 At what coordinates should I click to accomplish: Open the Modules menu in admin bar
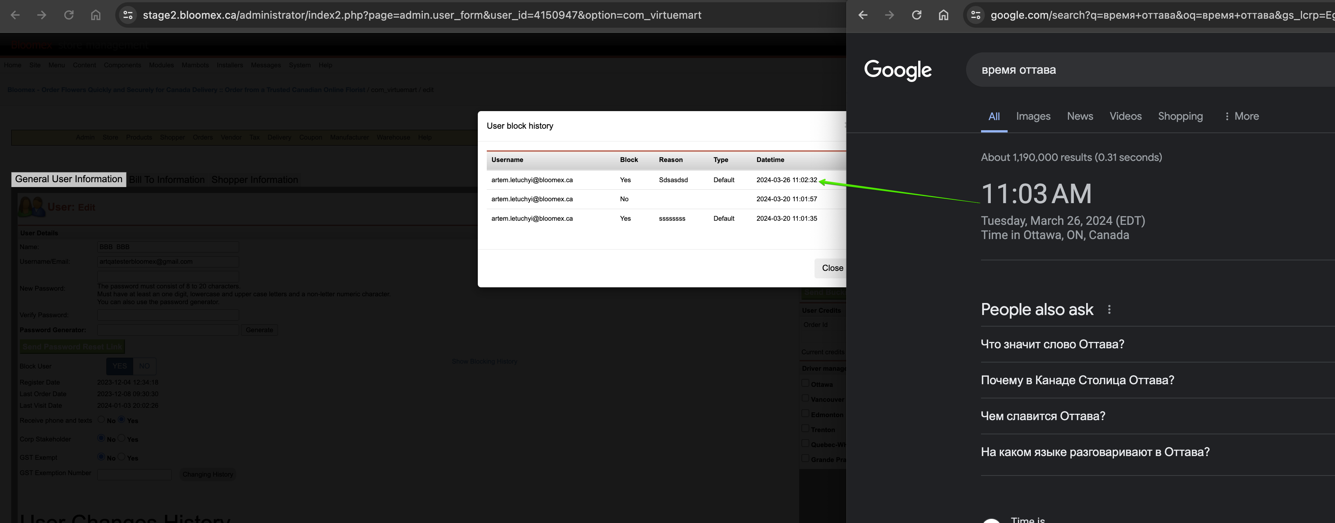[161, 65]
